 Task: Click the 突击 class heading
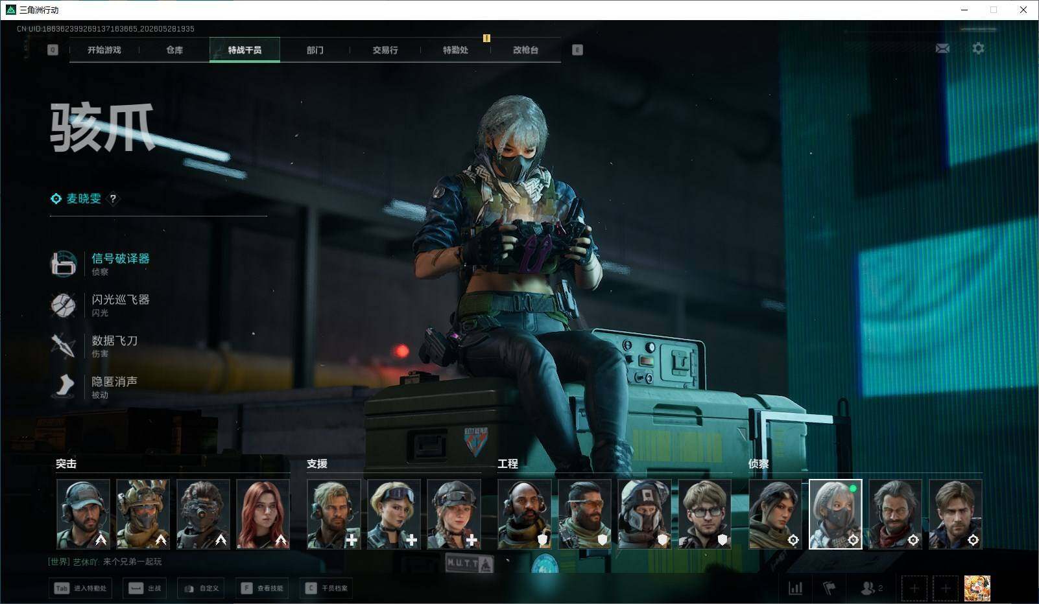click(66, 463)
